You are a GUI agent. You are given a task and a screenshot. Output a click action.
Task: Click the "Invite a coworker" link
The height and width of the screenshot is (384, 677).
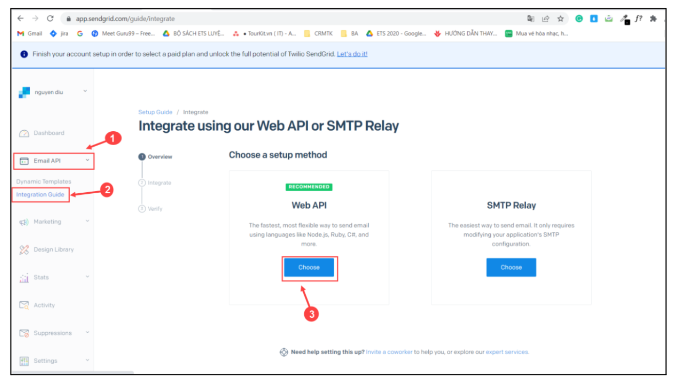click(389, 352)
